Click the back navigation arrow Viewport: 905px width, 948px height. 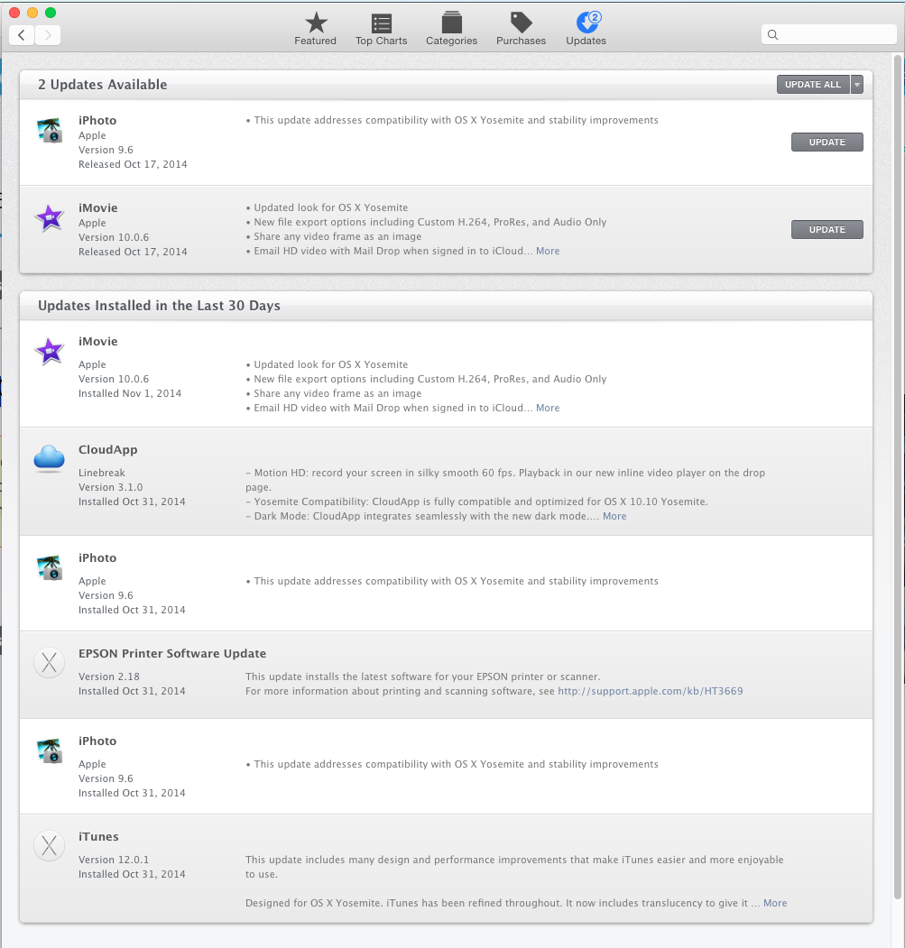point(22,35)
